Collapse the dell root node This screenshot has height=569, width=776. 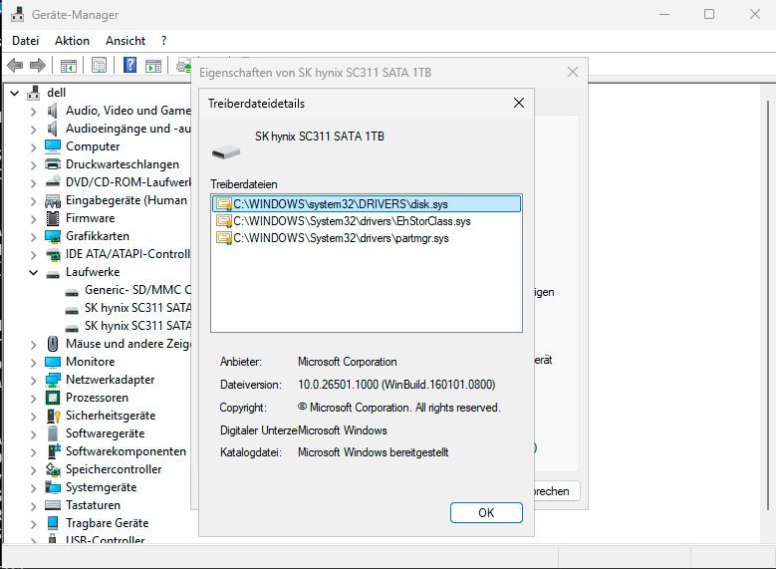tap(15, 93)
